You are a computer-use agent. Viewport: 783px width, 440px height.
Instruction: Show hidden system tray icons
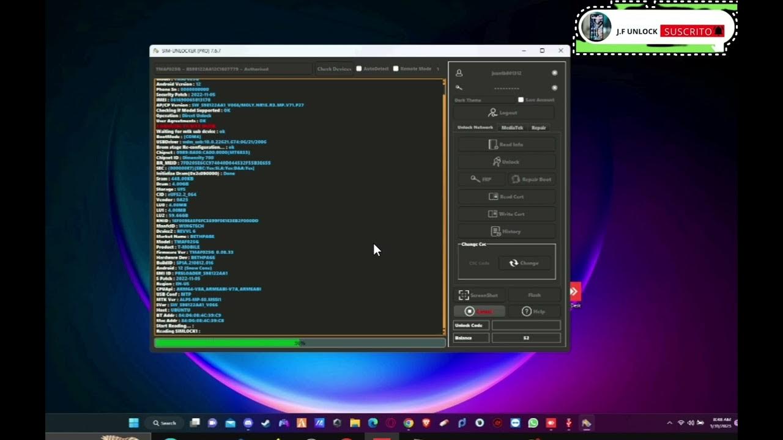click(670, 423)
